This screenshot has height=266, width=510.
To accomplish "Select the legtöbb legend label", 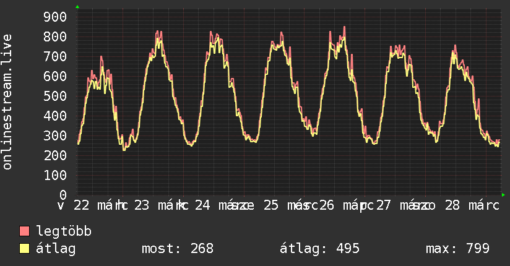I will tap(64, 231).
